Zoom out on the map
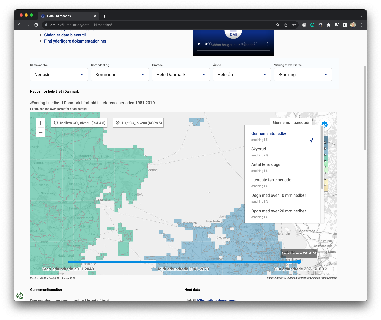 tap(41, 132)
